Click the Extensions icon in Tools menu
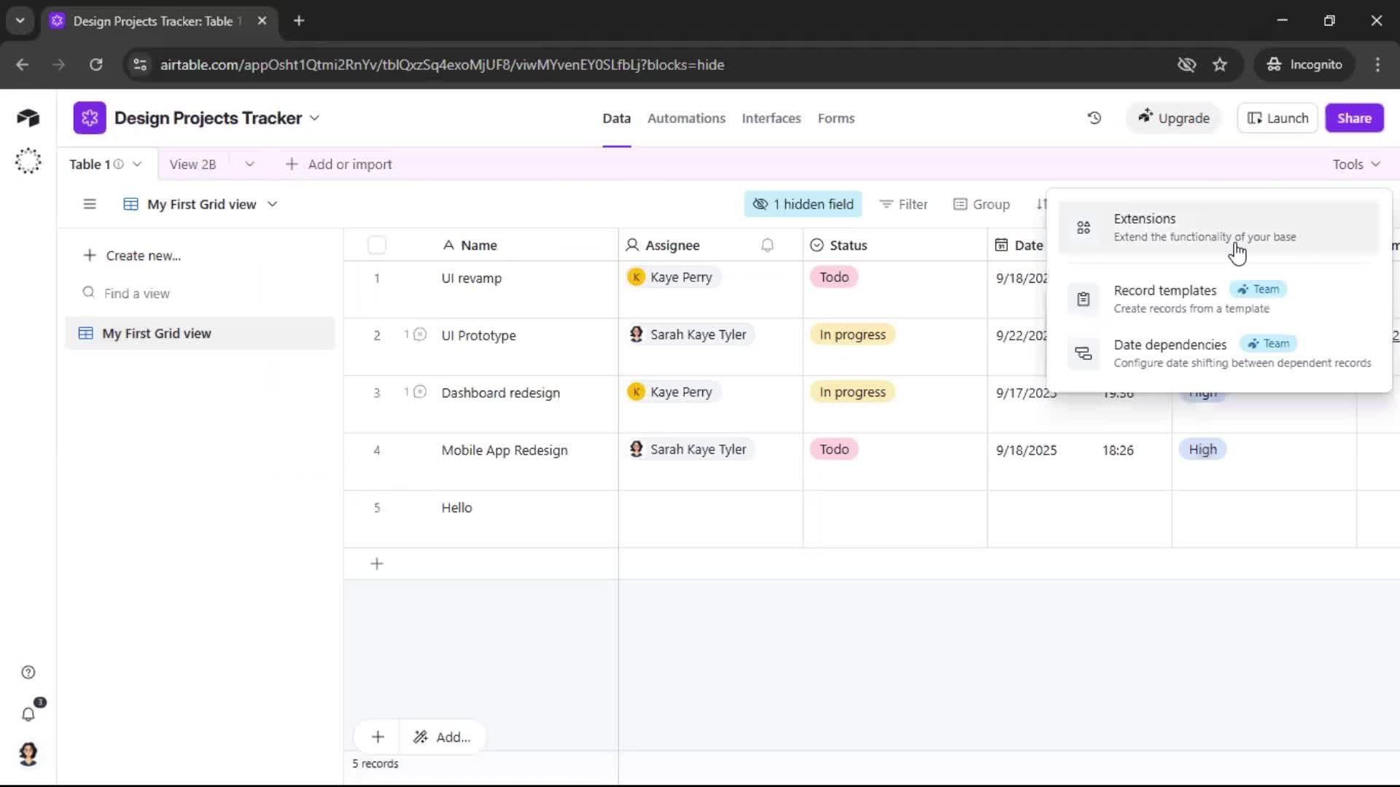This screenshot has width=1400, height=787. tap(1084, 228)
